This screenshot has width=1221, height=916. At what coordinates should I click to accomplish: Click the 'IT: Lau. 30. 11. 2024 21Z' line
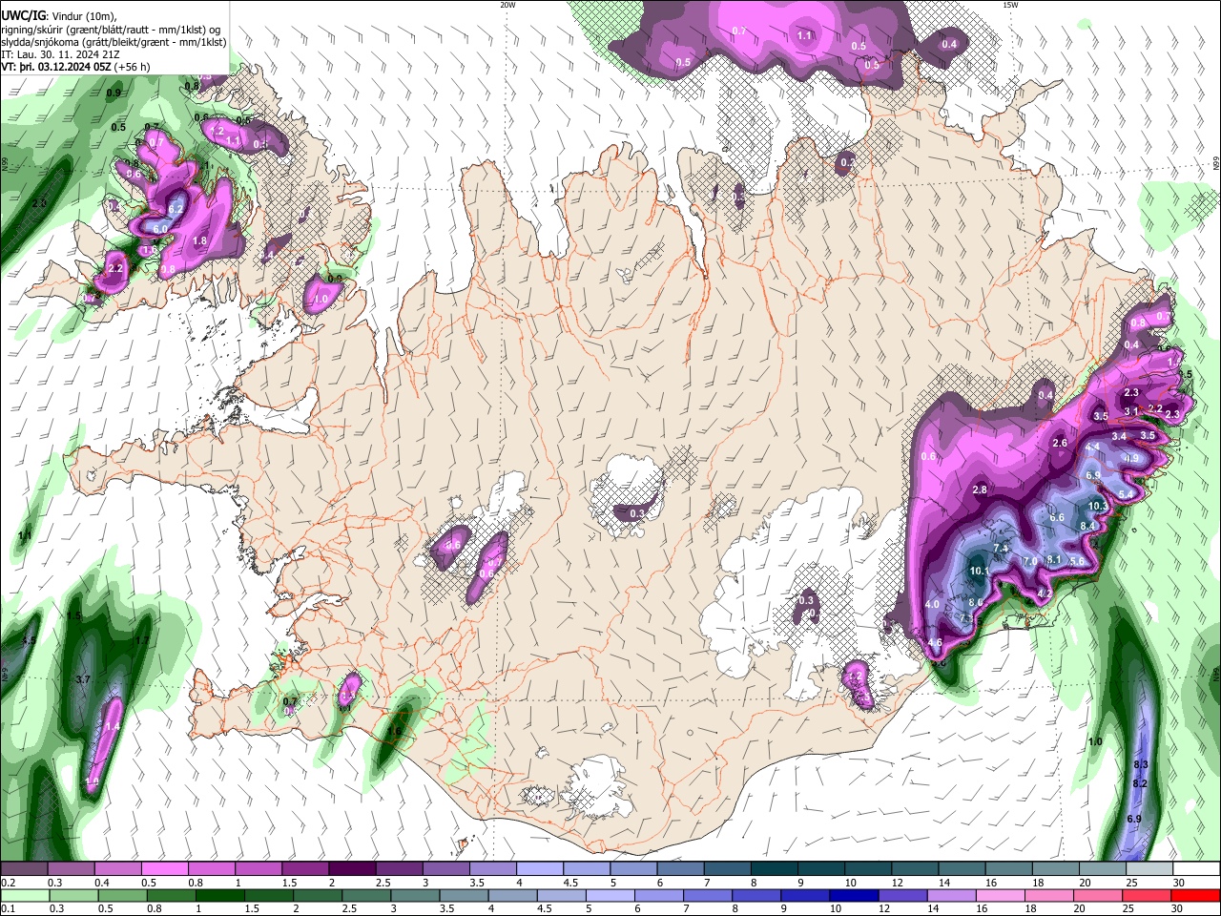[61, 55]
